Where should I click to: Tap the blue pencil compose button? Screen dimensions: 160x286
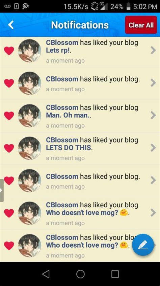(x=143, y=245)
